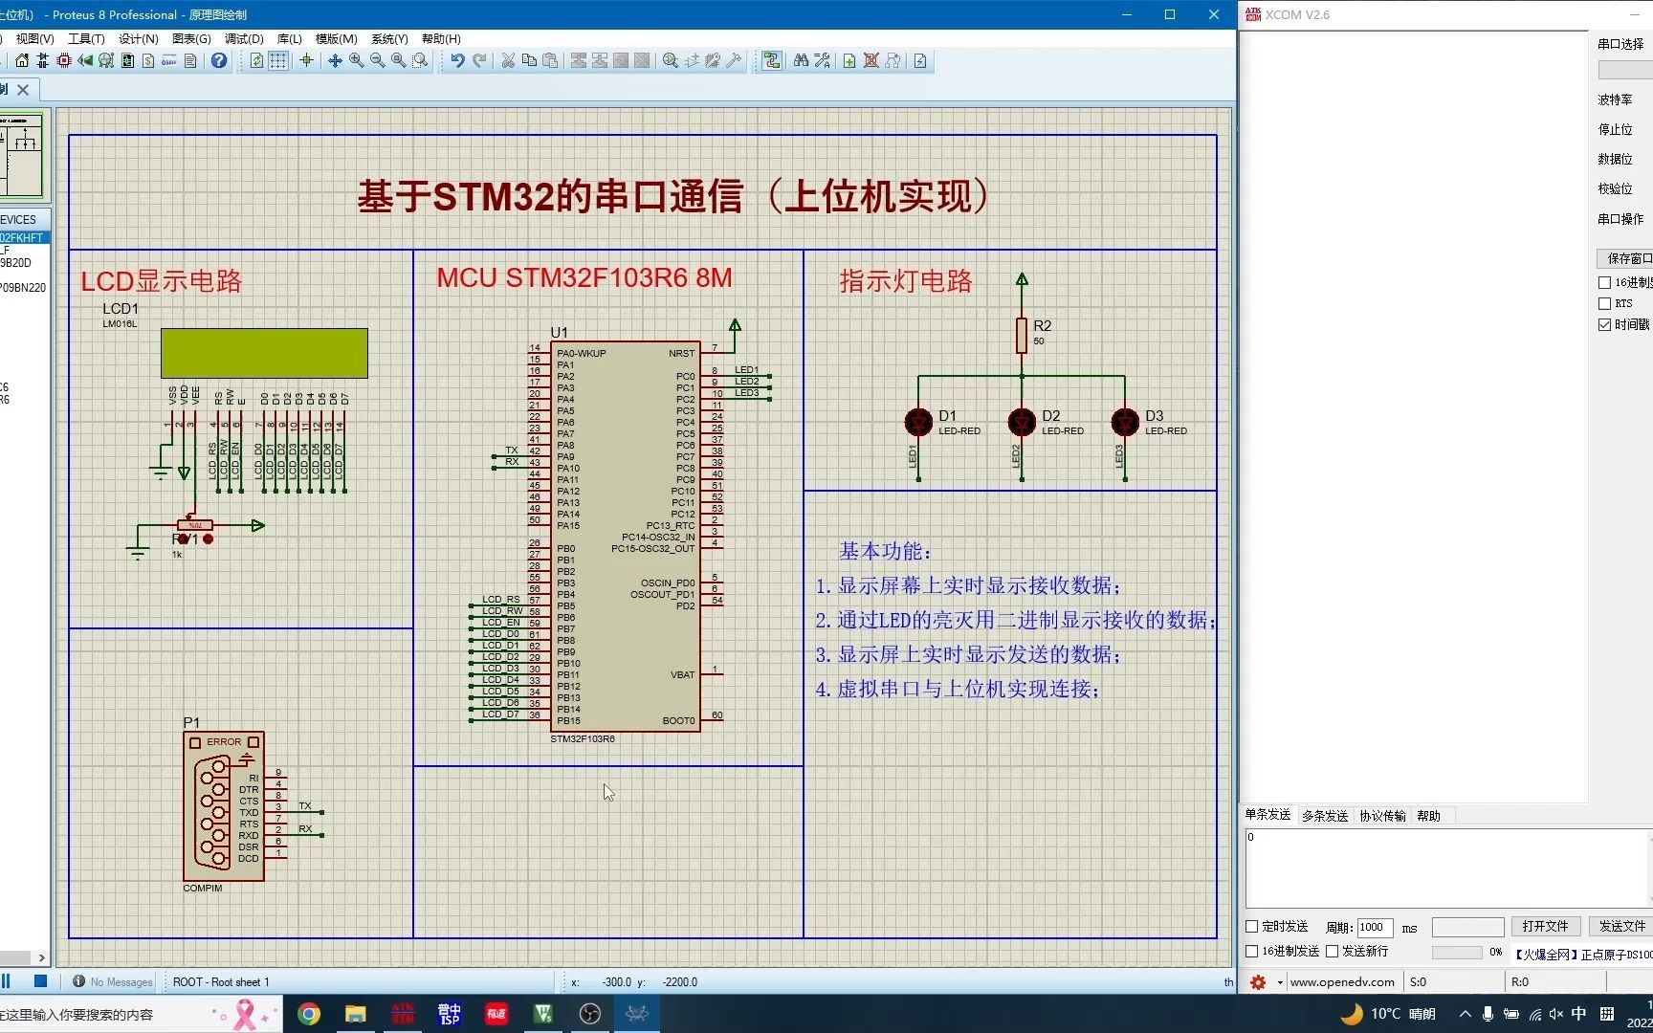The height and width of the screenshot is (1033, 1653).
Task: Open Proteus help via the question mark icon
Action: pos(219,60)
